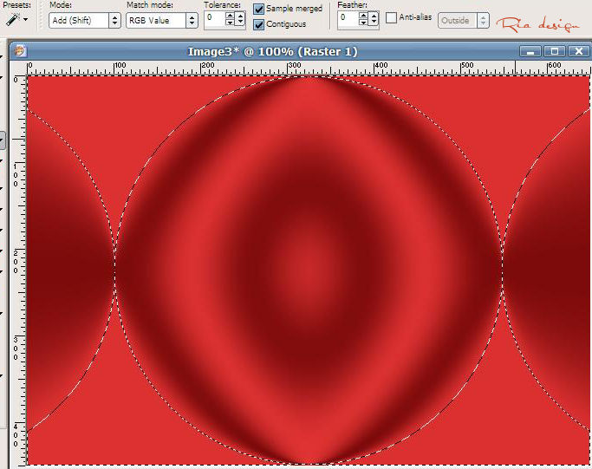Viewport: 592px width, 469px height.
Task: Open the Tolerance slider popup arrow
Action: pyautogui.click(x=240, y=19)
